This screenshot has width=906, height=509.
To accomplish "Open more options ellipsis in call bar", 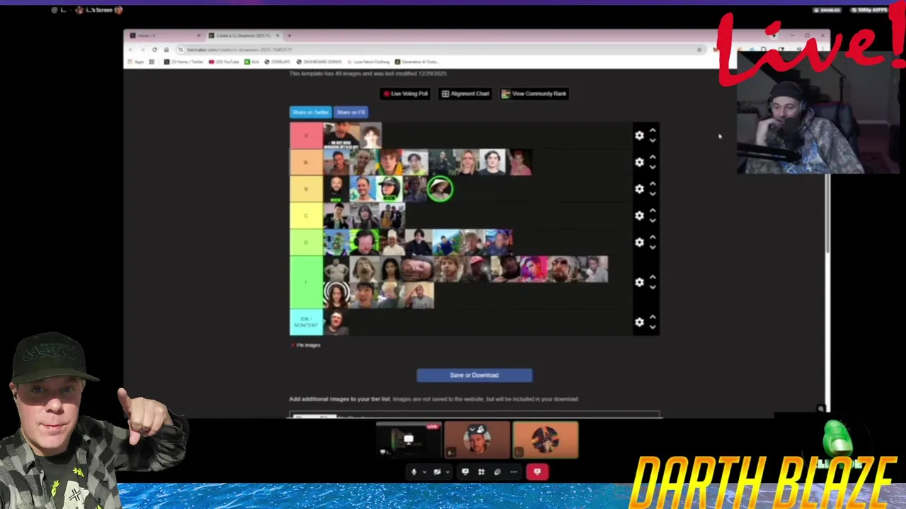I will [x=514, y=472].
